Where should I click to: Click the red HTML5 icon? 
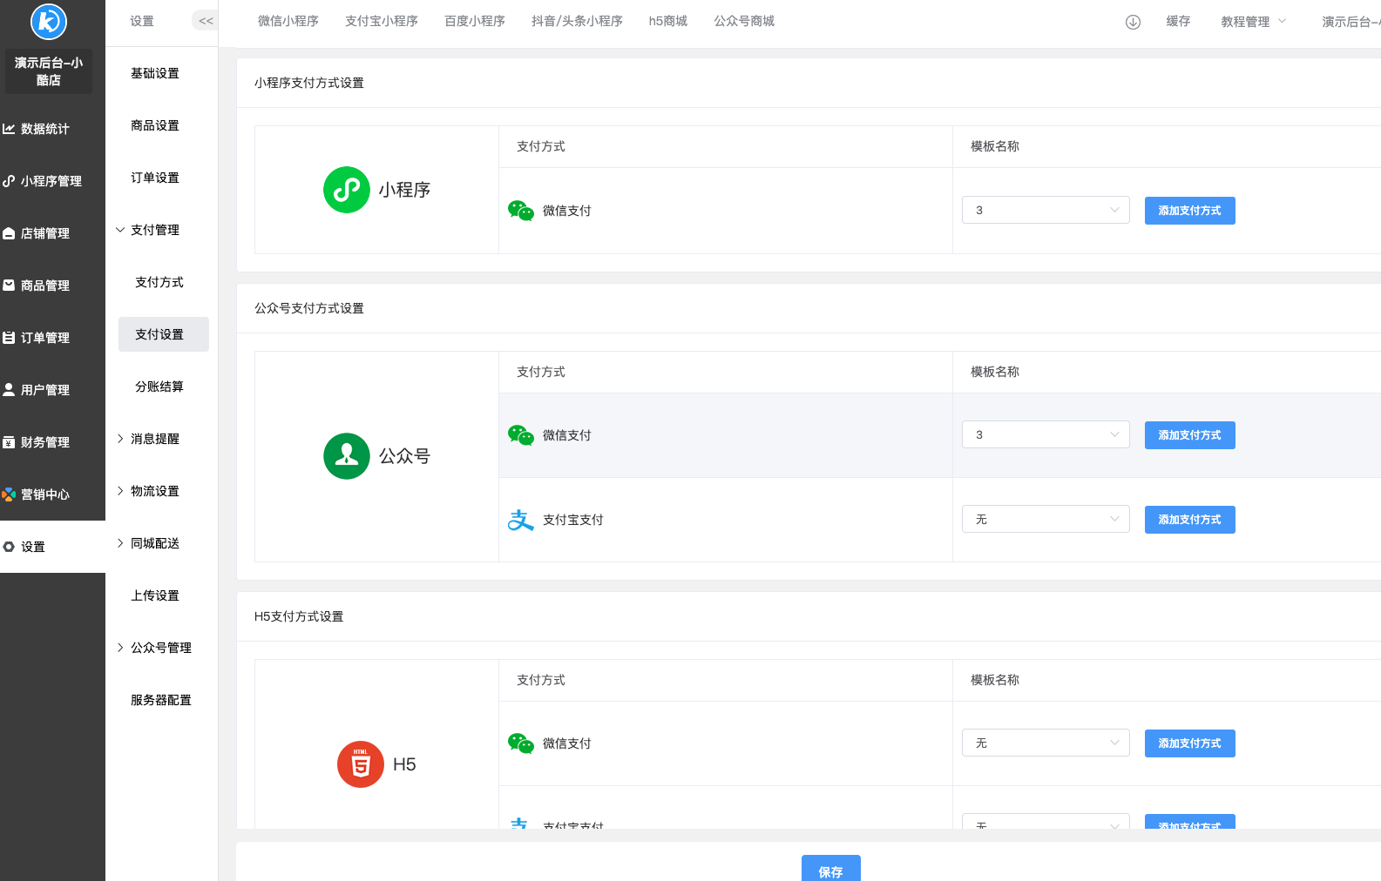pos(360,764)
